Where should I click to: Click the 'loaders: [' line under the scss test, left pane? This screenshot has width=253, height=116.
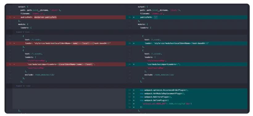point(31,57)
